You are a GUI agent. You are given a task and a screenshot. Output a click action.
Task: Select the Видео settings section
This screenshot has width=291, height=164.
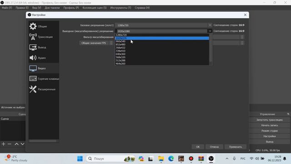pyautogui.click(x=44, y=68)
